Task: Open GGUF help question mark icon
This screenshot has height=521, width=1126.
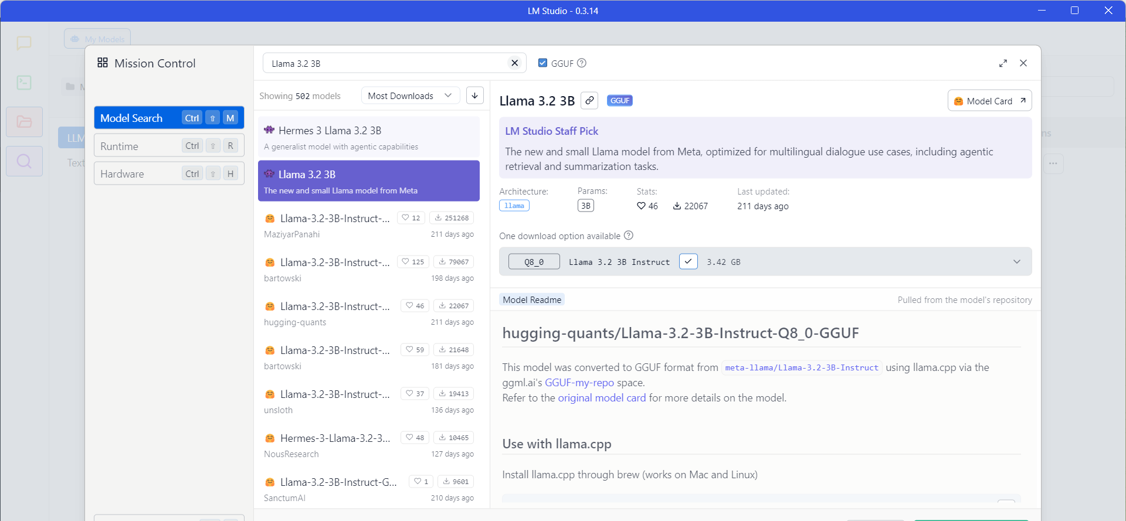Action: point(582,63)
